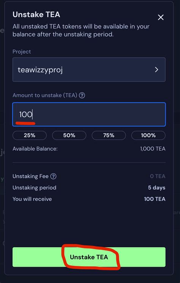The height and width of the screenshot is (283, 180).
Task: Click the 5 days unstaking period value
Action: click(x=156, y=187)
